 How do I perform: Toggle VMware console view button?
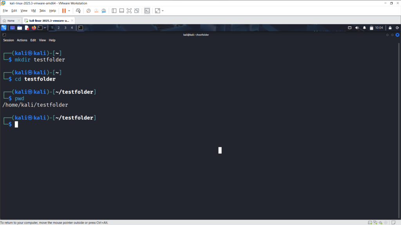(x=147, y=11)
